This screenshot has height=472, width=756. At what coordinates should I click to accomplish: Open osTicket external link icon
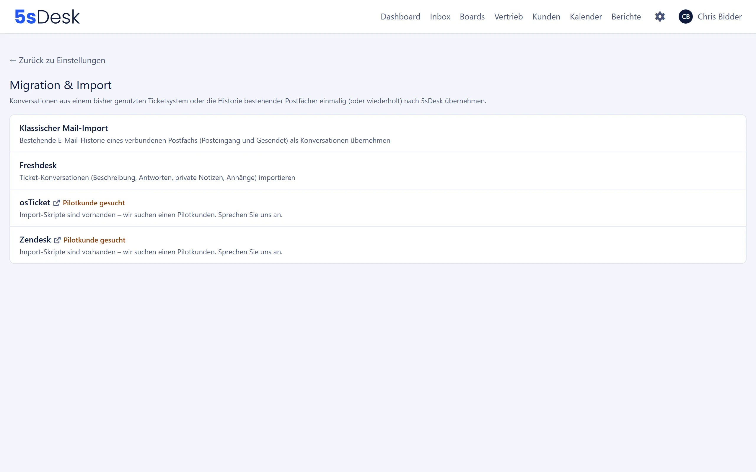(56, 203)
